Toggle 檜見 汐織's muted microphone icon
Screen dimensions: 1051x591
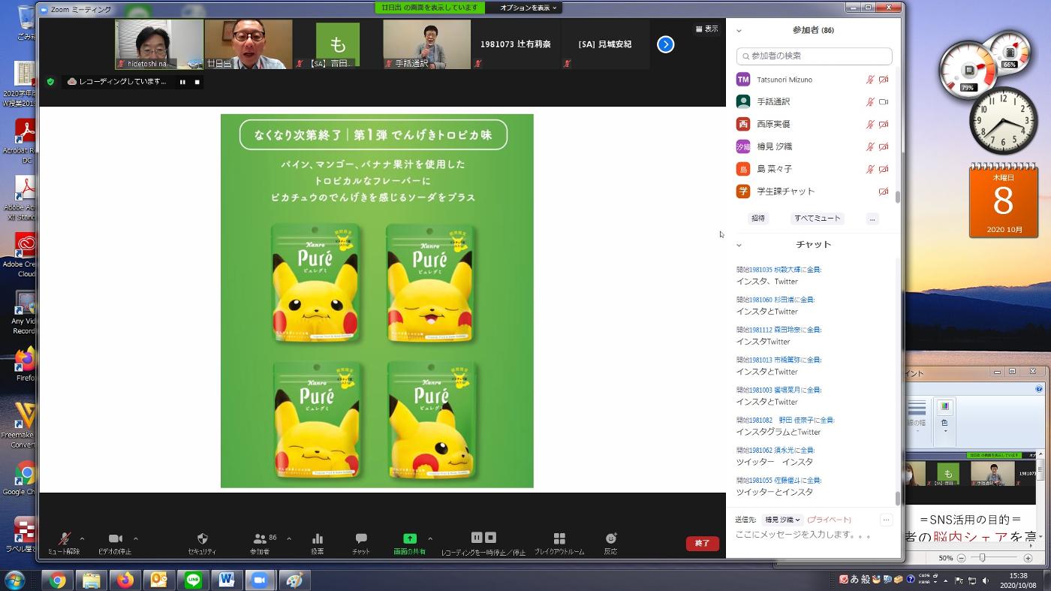tap(871, 147)
